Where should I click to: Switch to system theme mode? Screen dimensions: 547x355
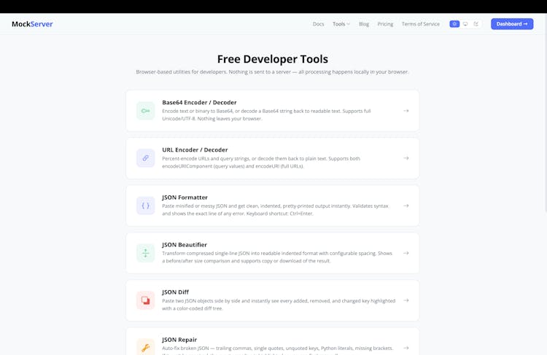point(465,24)
